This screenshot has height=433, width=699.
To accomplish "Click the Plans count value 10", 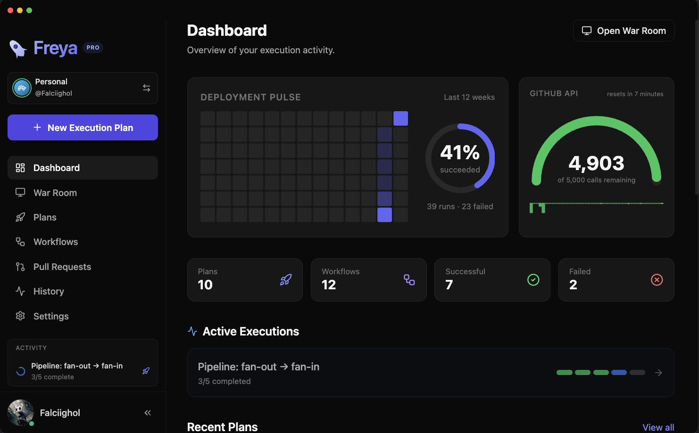I will pos(205,285).
